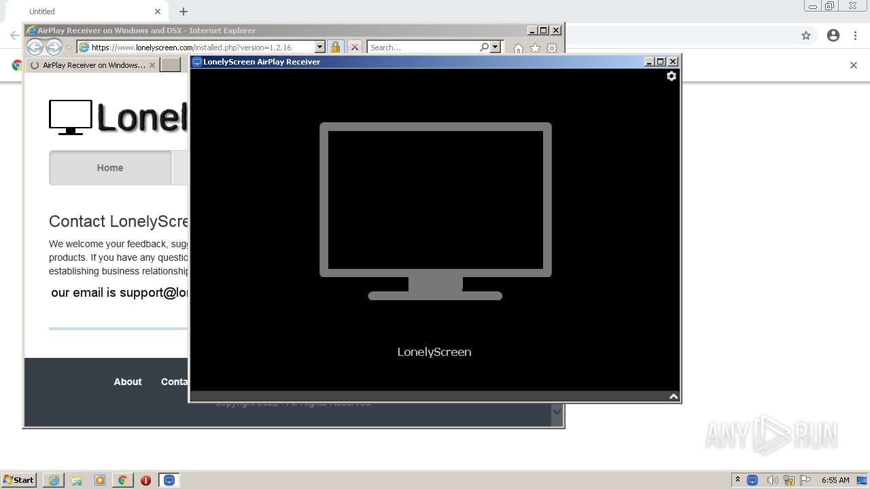Click the Chrome icon in the infobar
This screenshot has width=870, height=489.
point(16,65)
